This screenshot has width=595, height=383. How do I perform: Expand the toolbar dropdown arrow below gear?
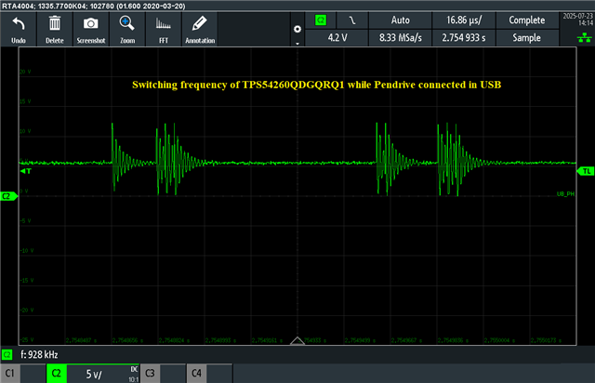click(x=297, y=44)
